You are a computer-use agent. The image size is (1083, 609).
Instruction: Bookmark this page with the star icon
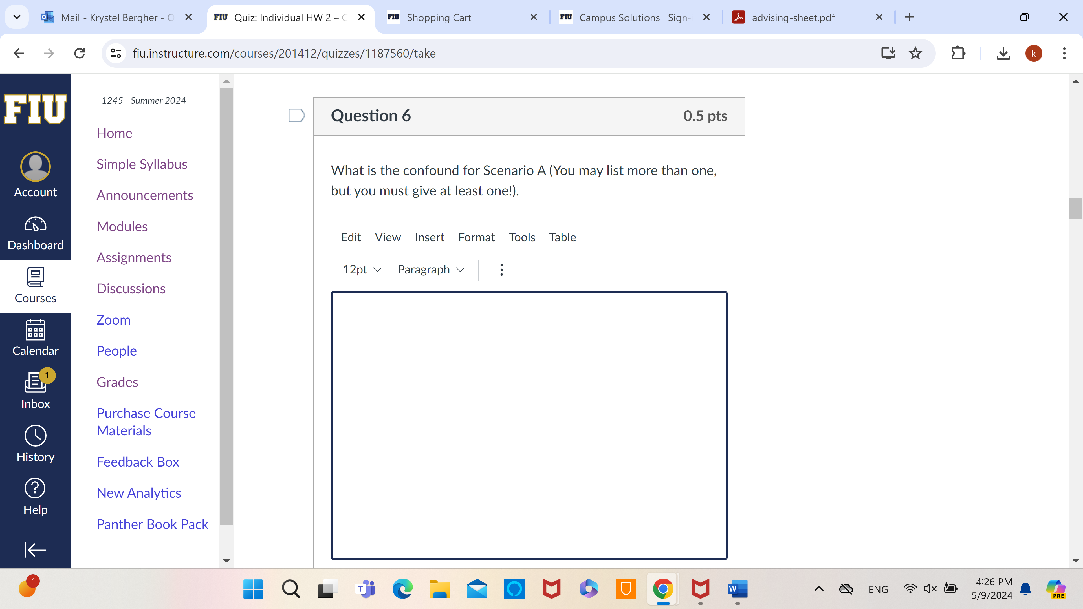tap(915, 53)
